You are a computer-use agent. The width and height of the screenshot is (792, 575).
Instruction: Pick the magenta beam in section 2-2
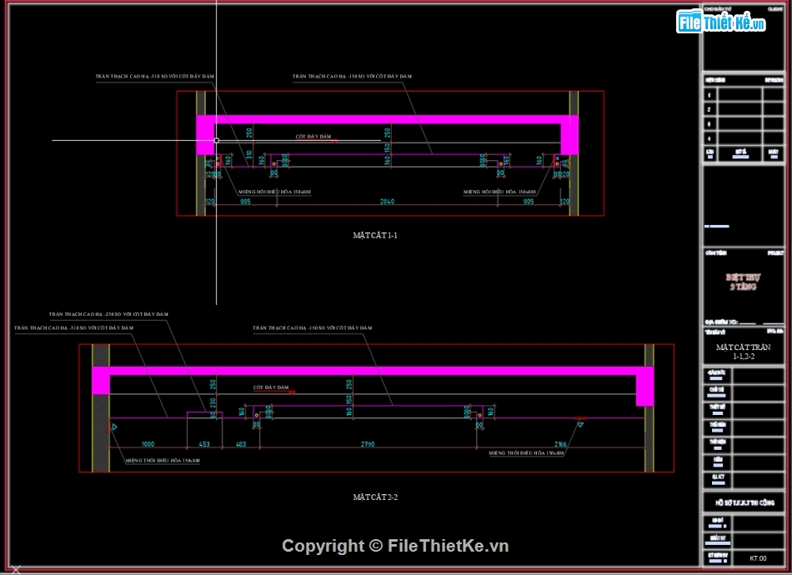click(373, 371)
